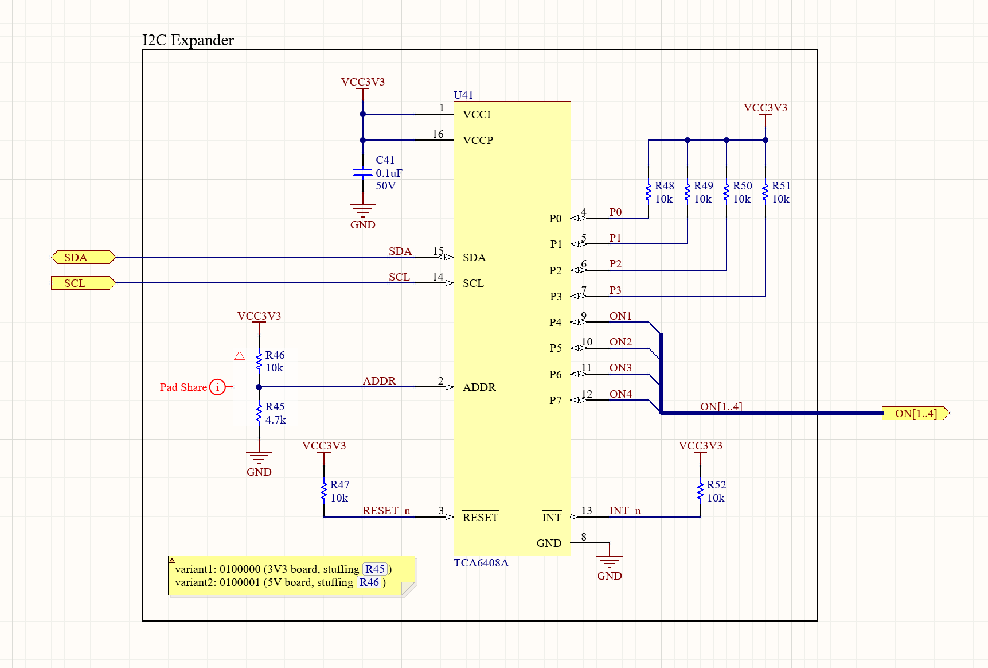
Task: Select the ON4 net label
Action: [620, 394]
